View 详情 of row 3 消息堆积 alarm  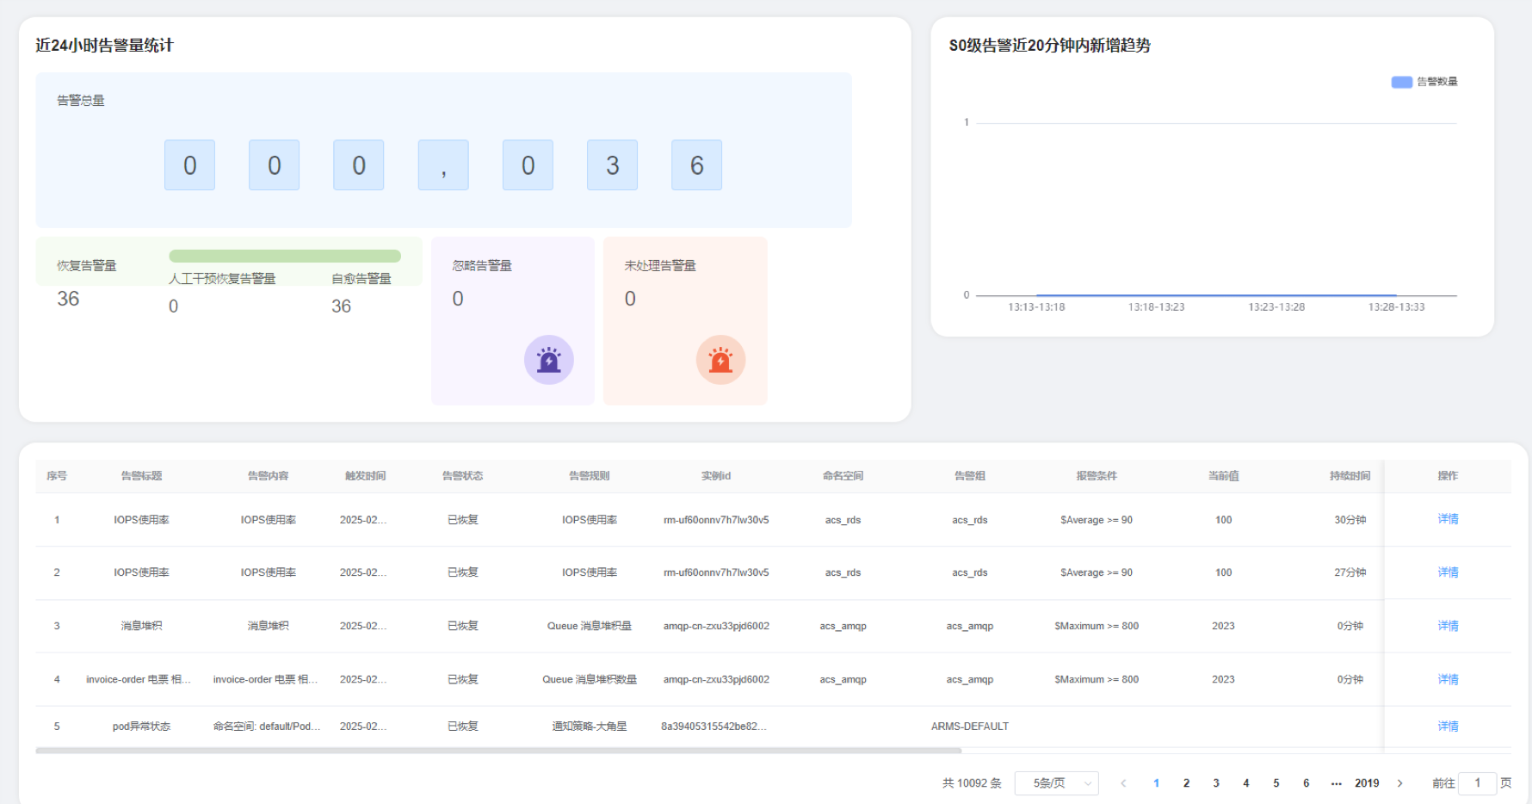(x=1448, y=626)
